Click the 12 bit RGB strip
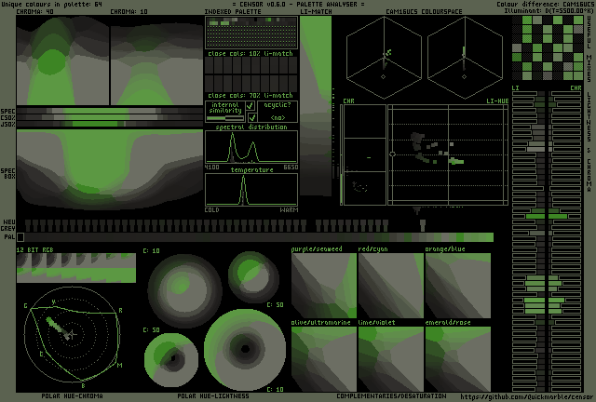Viewport: 596px width, 402px height. (75, 268)
